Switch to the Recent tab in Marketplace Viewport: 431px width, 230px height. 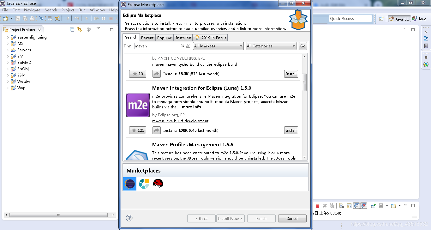[x=147, y=38]
